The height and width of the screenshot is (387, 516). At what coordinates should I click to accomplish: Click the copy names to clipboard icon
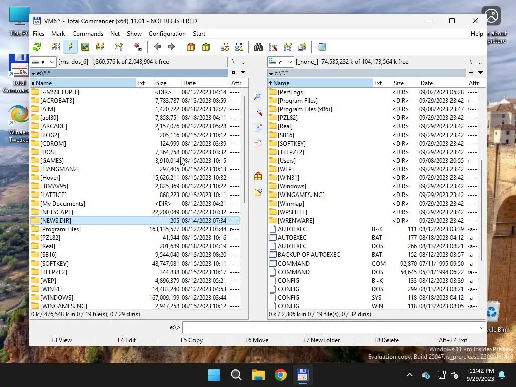click(302, 47)
